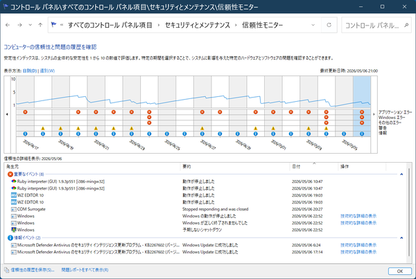The width and height of the screenshot is (416, 279).
Task: Select the application error icon on 2026/04/17
Action: [25, 112]
